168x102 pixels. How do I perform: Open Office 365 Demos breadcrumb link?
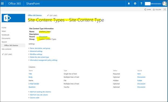(35, 15)
